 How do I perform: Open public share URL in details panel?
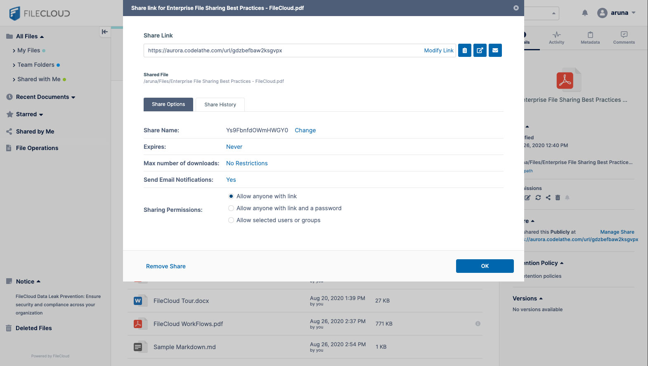pos(581,239)
